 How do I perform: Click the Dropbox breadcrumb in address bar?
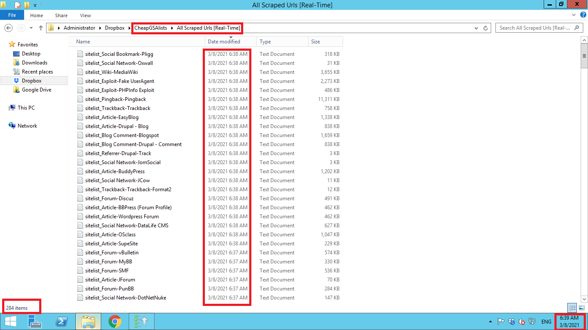pyautogui.click(x=115, y=28)
